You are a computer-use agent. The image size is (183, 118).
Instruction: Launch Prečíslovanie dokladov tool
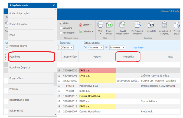[138, 28]
